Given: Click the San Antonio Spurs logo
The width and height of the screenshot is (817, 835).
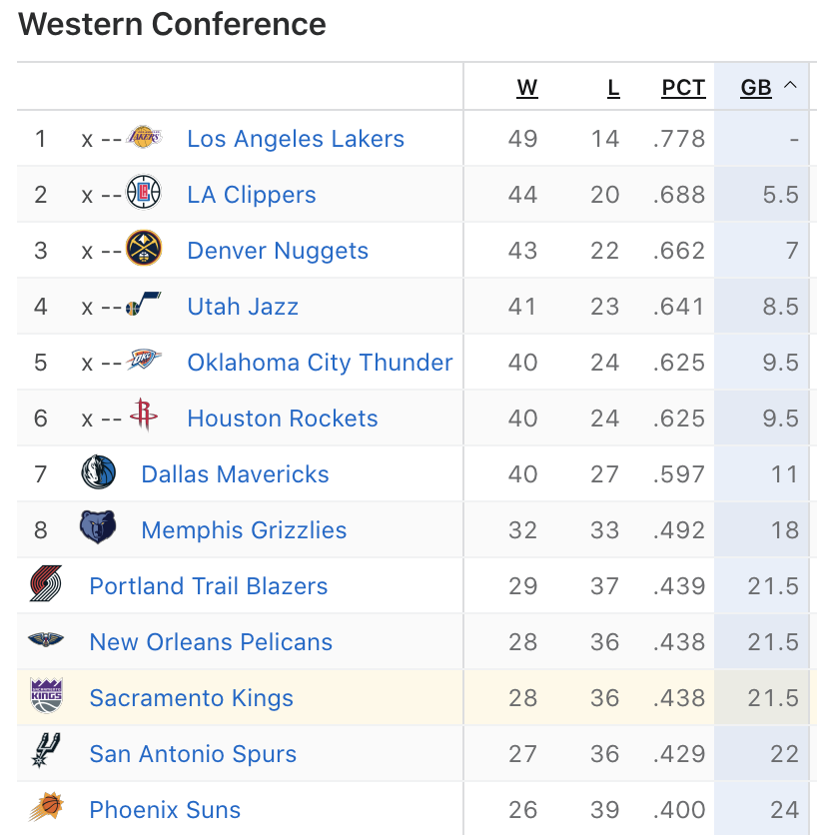Looking at the screenshot, I should [x=46, y=751].
